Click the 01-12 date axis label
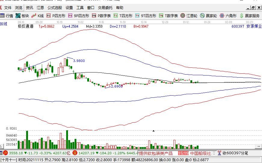Image resolution: width=262 pixels, height=163 pixels. 186,22
